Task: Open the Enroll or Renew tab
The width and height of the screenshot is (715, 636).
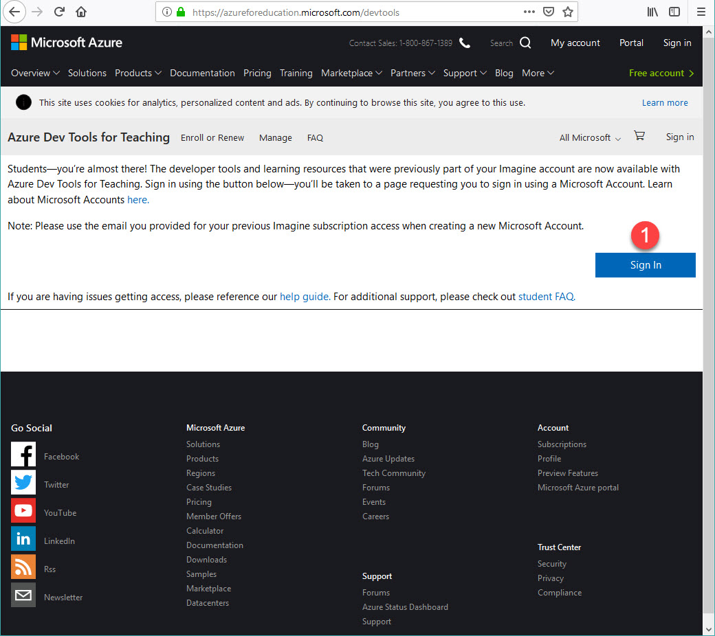Action: pyautogui.click(x=212, y=138)
